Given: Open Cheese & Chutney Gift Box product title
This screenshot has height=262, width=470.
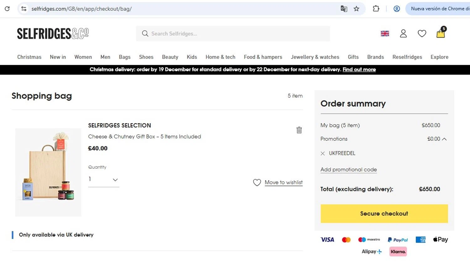Looking at the screenshot, I should click(144, 137).
